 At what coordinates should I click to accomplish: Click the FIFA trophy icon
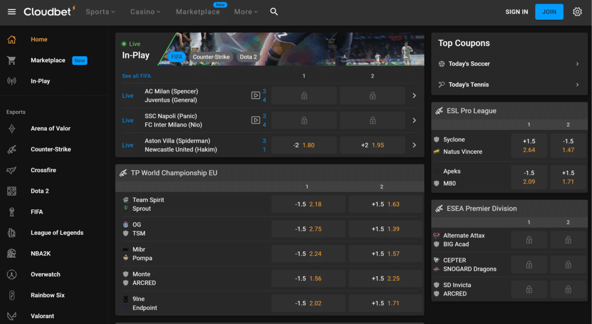click(x=12, y=212)
